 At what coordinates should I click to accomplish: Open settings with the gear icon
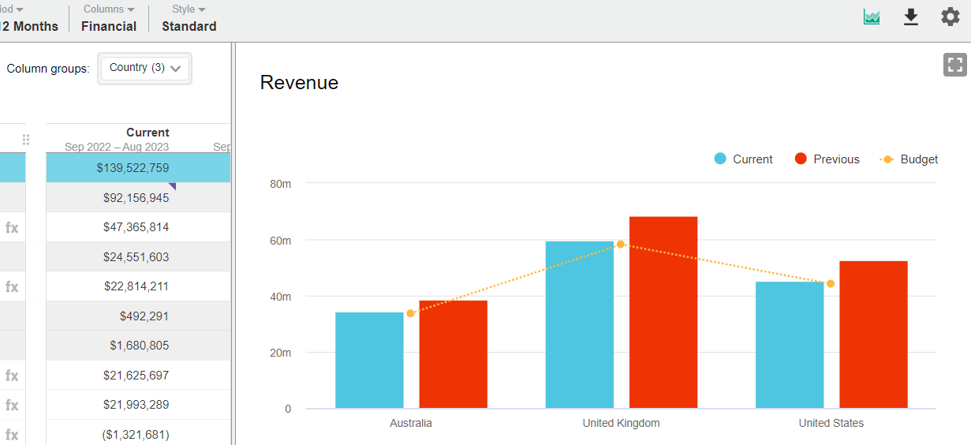tap(950, 17)
